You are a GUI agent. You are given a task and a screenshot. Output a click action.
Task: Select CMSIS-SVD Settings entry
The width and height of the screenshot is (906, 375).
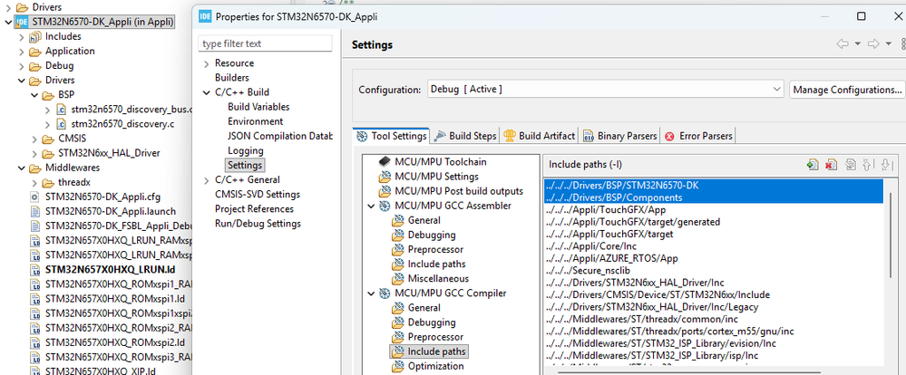point(258,195)
